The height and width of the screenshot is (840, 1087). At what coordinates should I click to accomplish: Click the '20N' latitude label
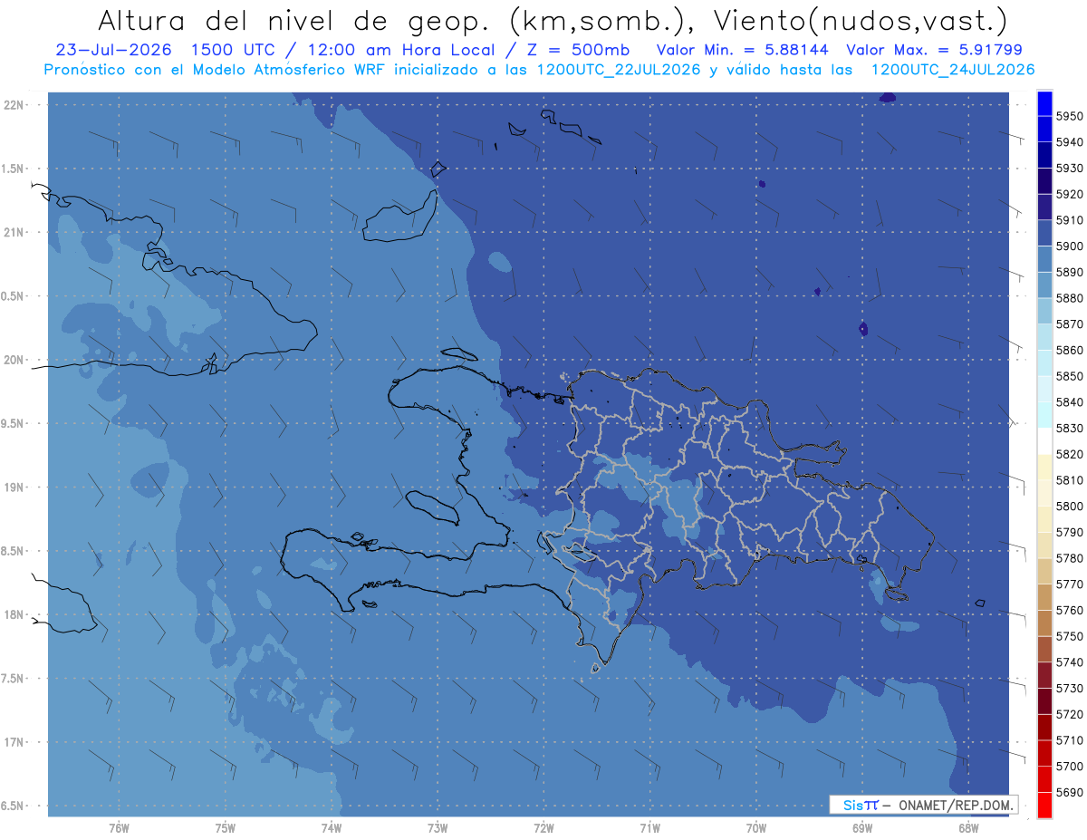13,360
